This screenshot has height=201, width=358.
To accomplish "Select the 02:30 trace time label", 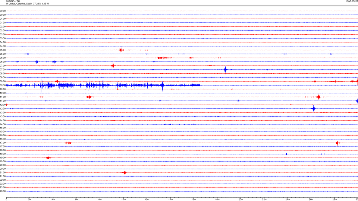I will coord(3,31).
